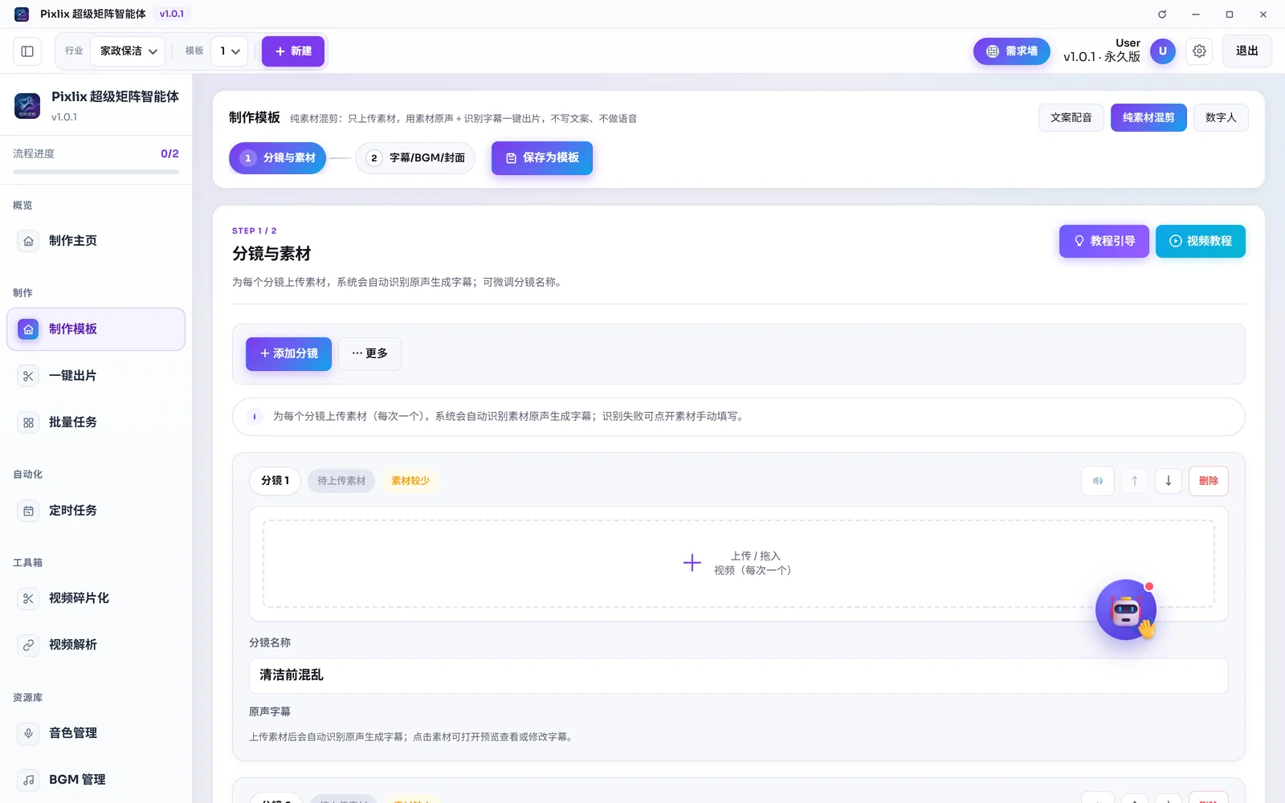Click the v1.0.1 version badge in title bar

pyautogui.click(x=172, y=14)
